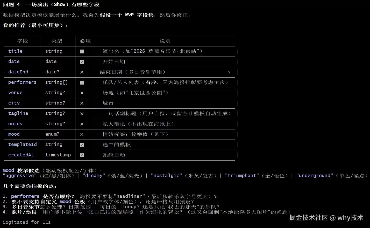Click the mood value "dreamy"

point(94,176)
